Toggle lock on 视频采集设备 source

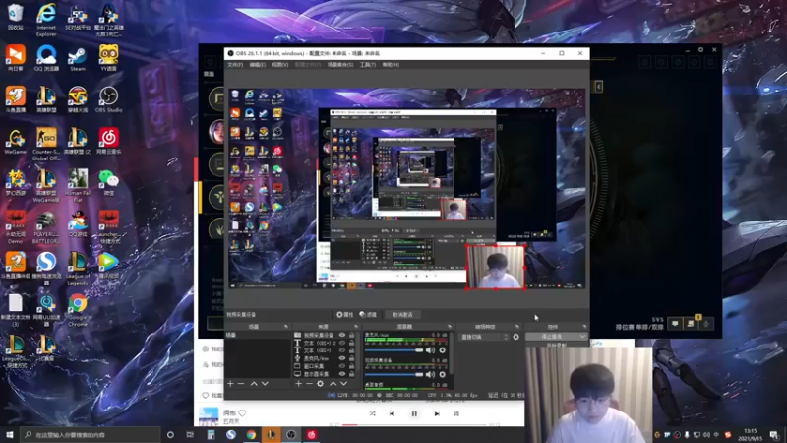(351, 335)
